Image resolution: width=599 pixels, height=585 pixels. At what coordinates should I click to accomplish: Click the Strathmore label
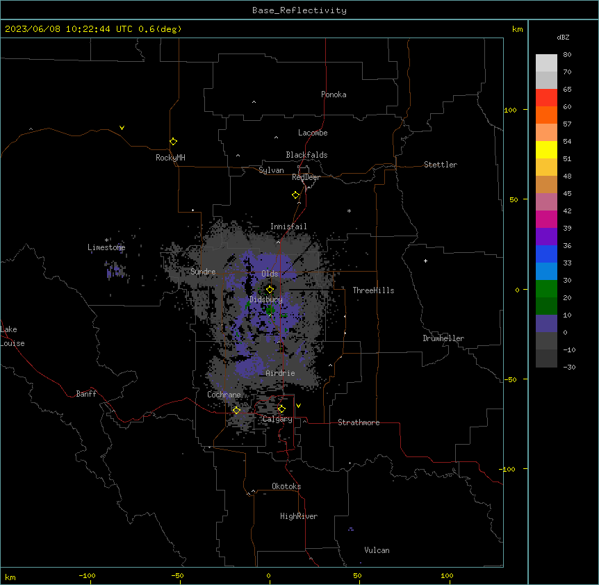pyautogui.click(x=359, y=422)
